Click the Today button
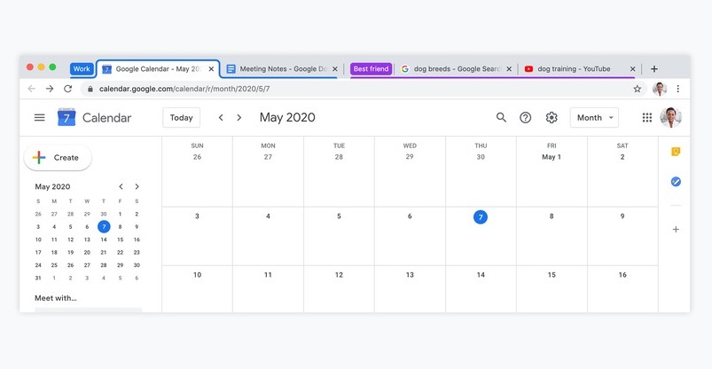This screenshot has width=712, height=369. point(181,117)
